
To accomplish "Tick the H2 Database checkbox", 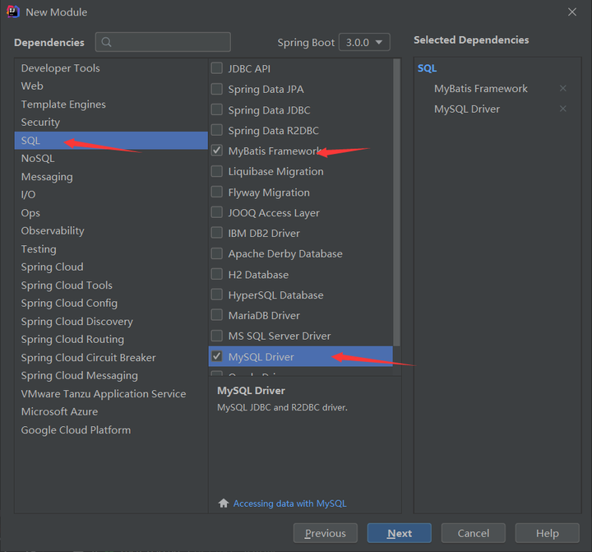I will point(217,275).
